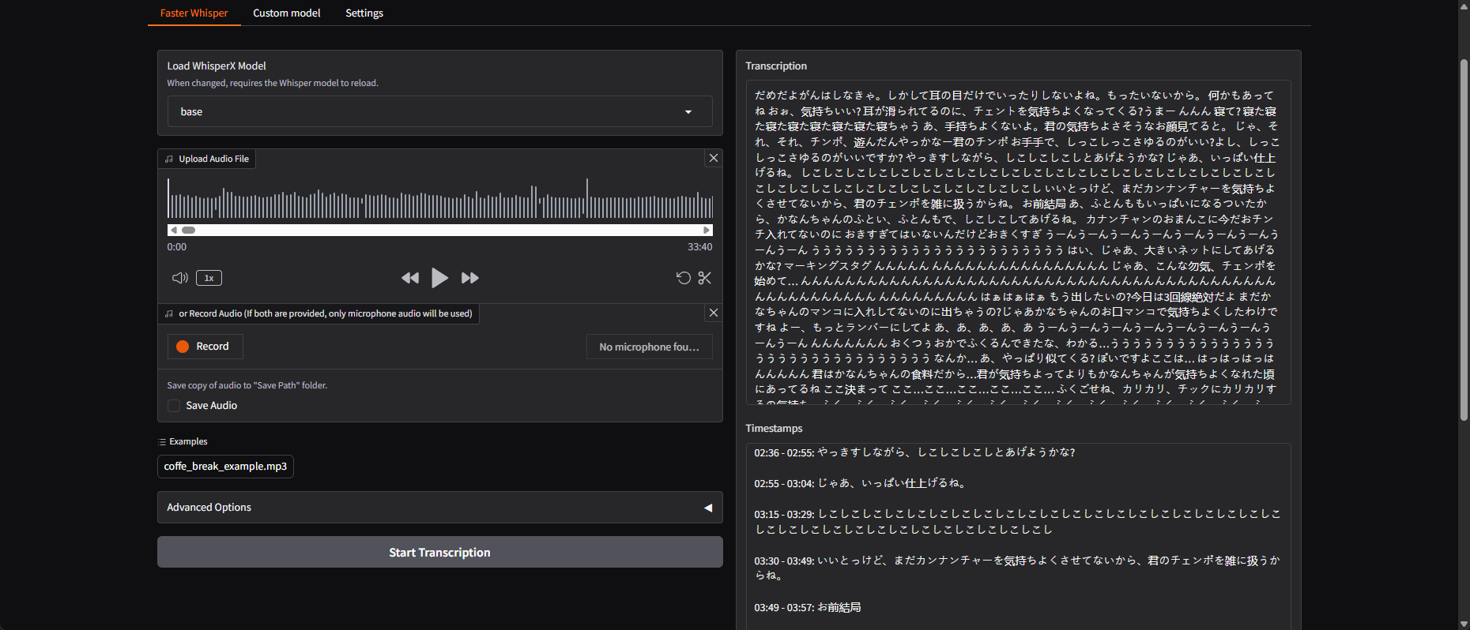Click the audio waveform display

tap(439, 198)
